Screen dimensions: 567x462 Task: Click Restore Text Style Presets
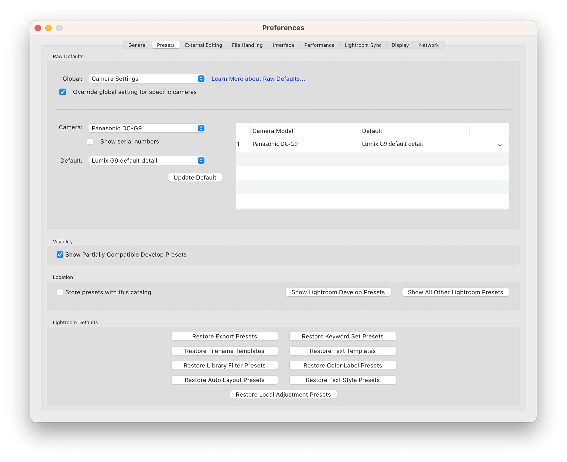tap(343, 380)
